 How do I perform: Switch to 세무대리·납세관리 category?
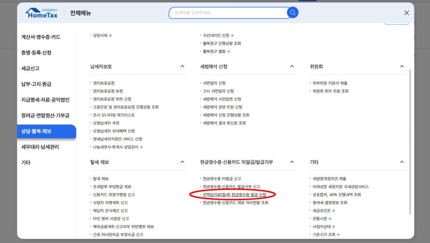point(40,147)
